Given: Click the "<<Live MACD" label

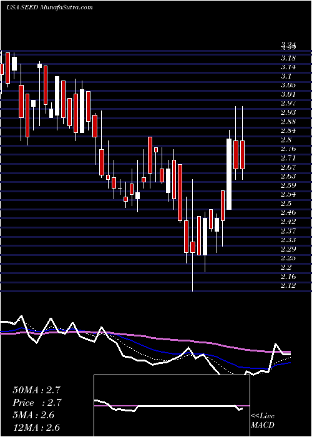Looking at the screenshot, I should click(x=263, y=421).
